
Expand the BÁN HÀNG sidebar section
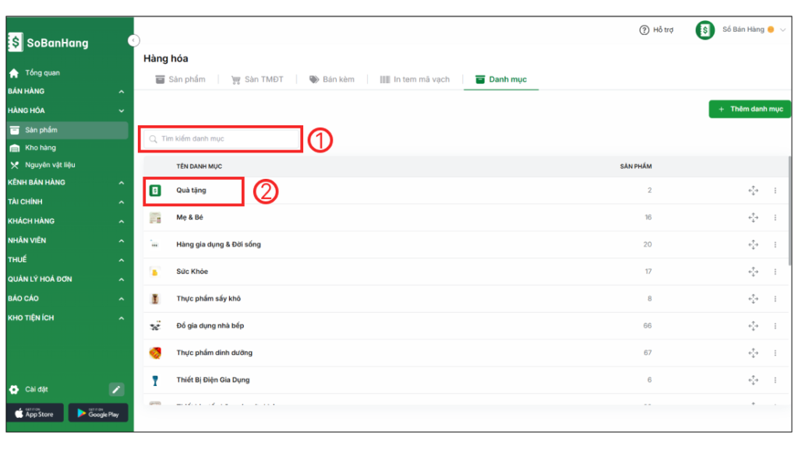click(121, 92)
